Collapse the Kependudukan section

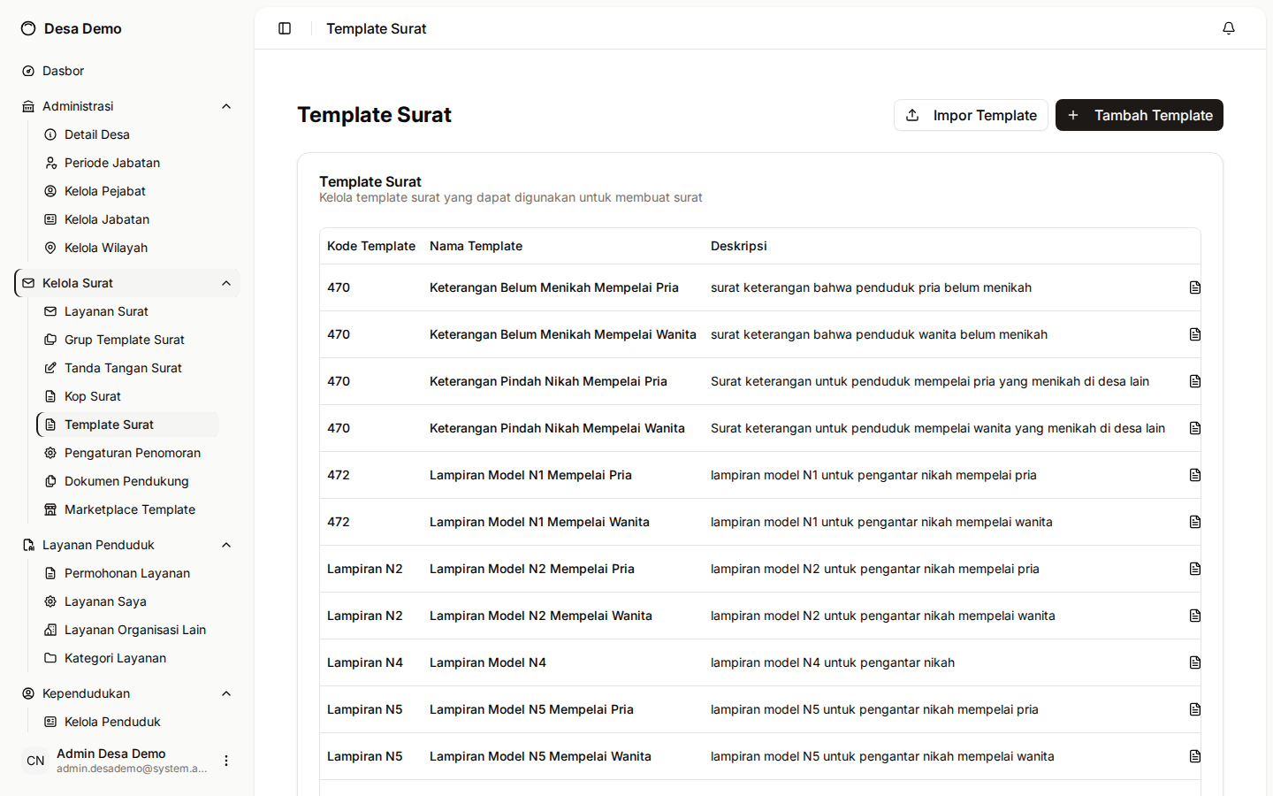(x=226, y=693)
